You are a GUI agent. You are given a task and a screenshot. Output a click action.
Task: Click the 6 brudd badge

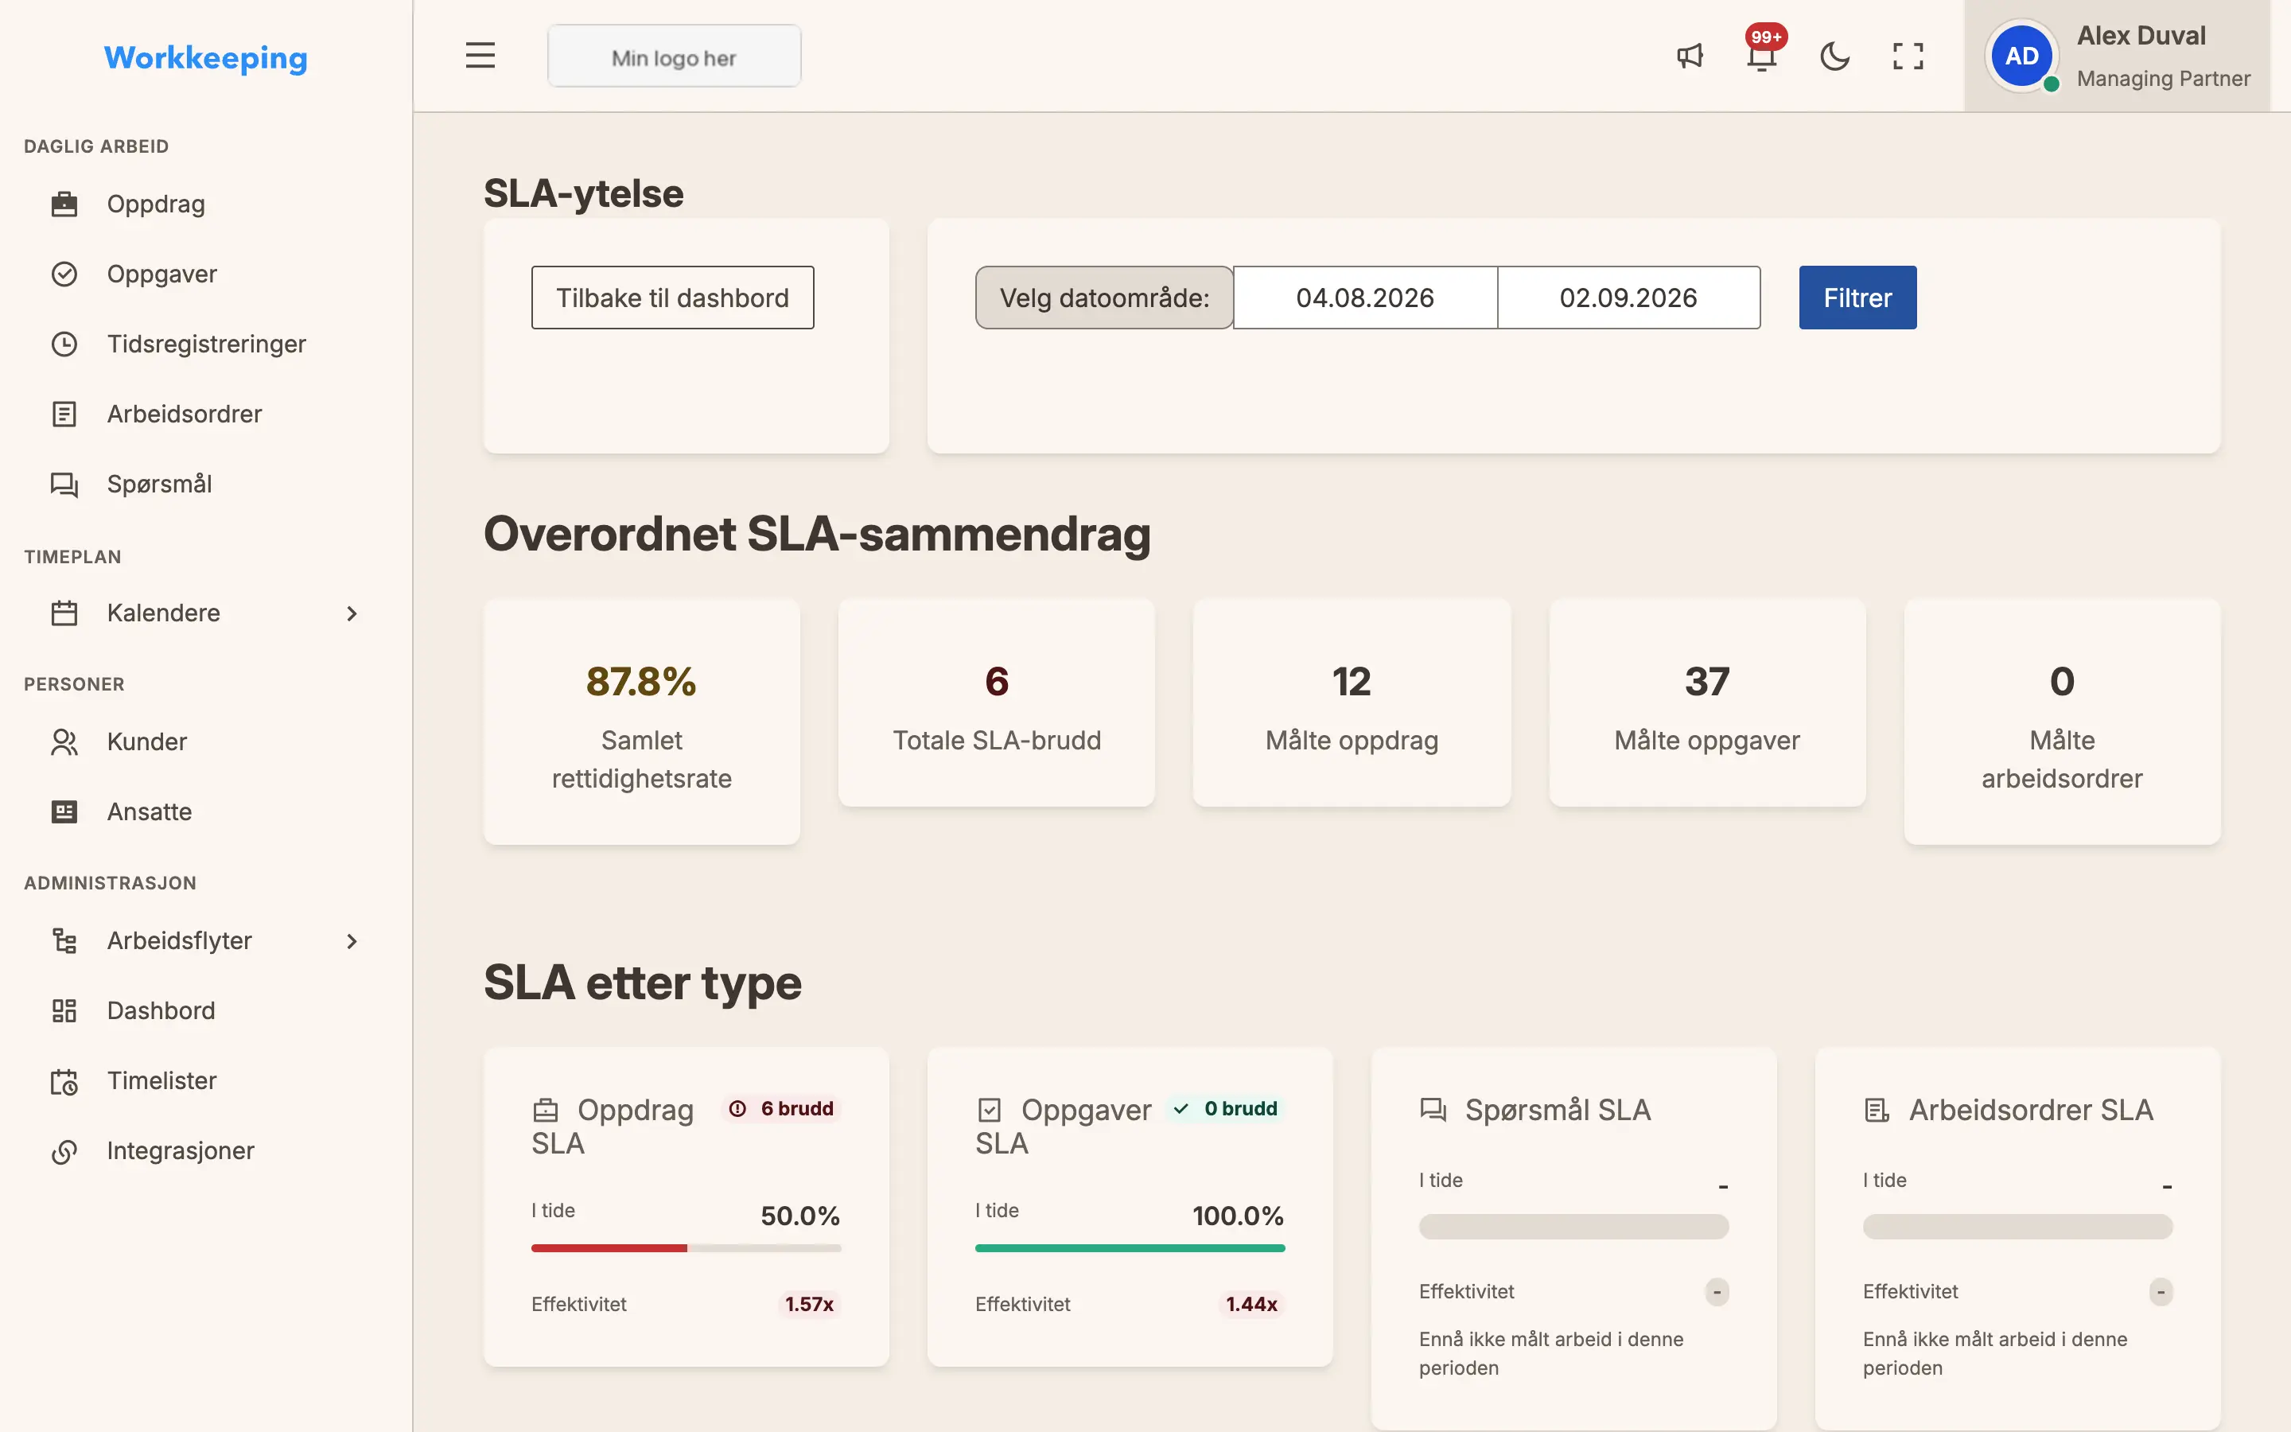coord(782,1108)
